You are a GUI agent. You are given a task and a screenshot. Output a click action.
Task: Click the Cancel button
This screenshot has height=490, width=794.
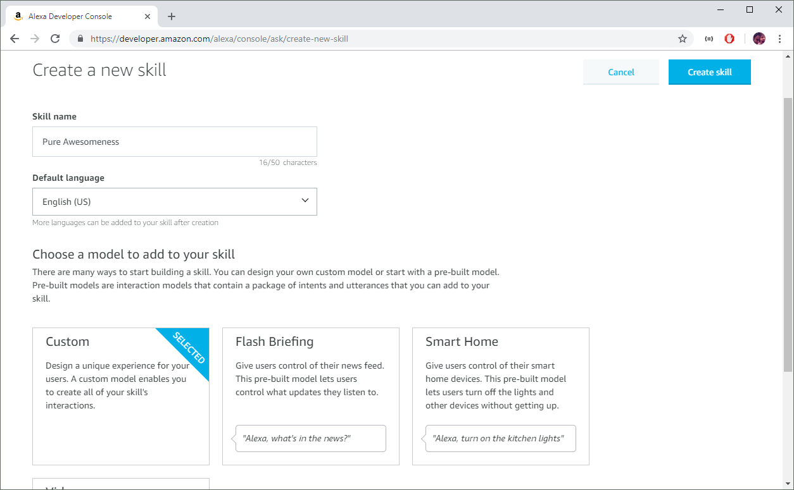pyautogui.click(x=621, y=72)
